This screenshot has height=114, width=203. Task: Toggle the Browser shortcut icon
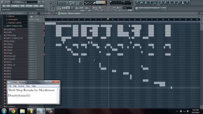150,3
